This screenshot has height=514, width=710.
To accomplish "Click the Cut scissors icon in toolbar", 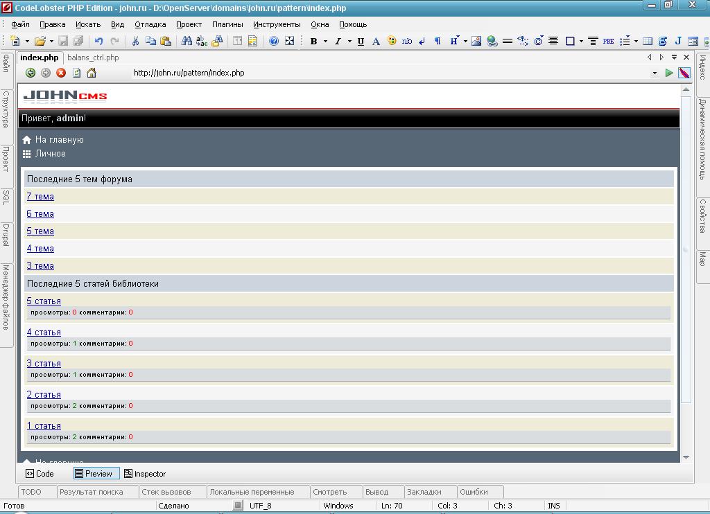I will (135, 42).
